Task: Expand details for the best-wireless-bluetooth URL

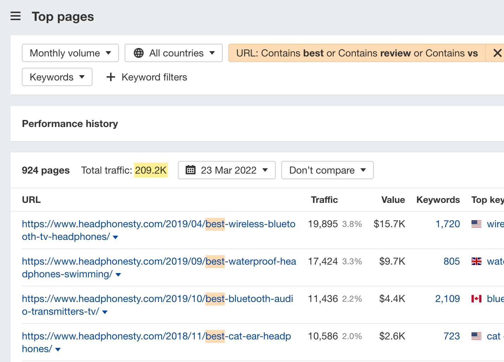Action: [115, 237]
